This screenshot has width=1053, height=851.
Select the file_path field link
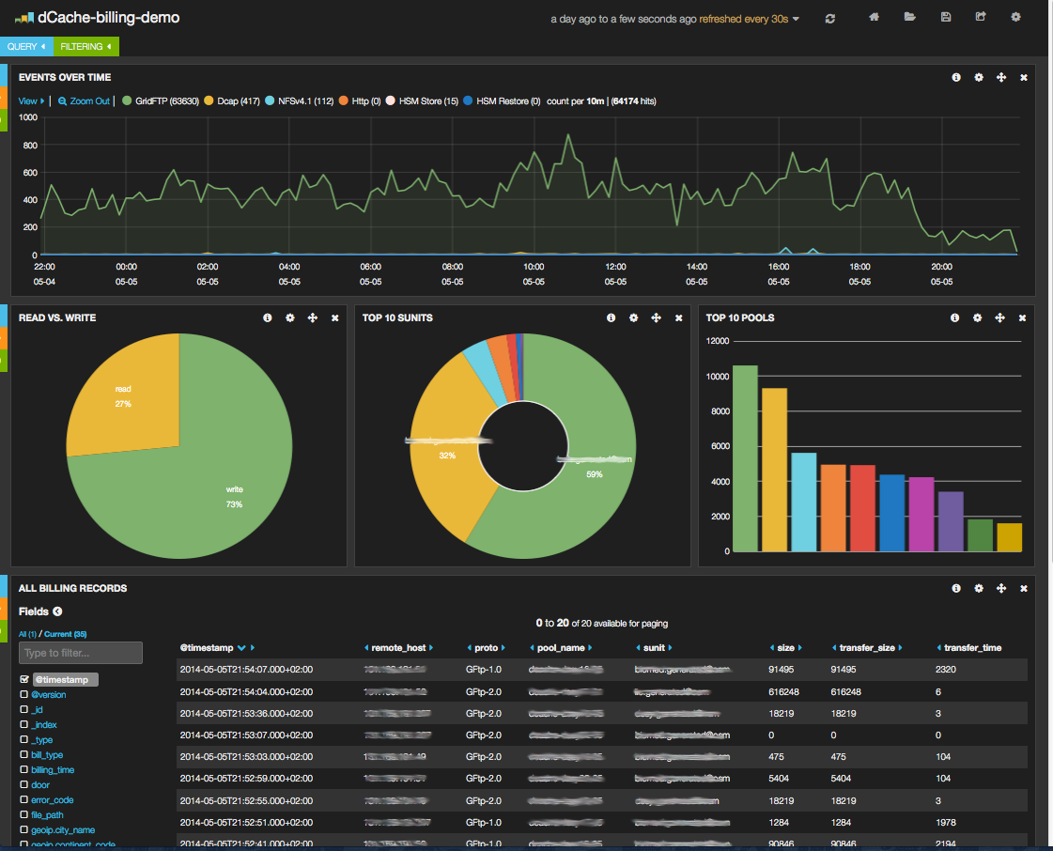click(x=47, y=814)
